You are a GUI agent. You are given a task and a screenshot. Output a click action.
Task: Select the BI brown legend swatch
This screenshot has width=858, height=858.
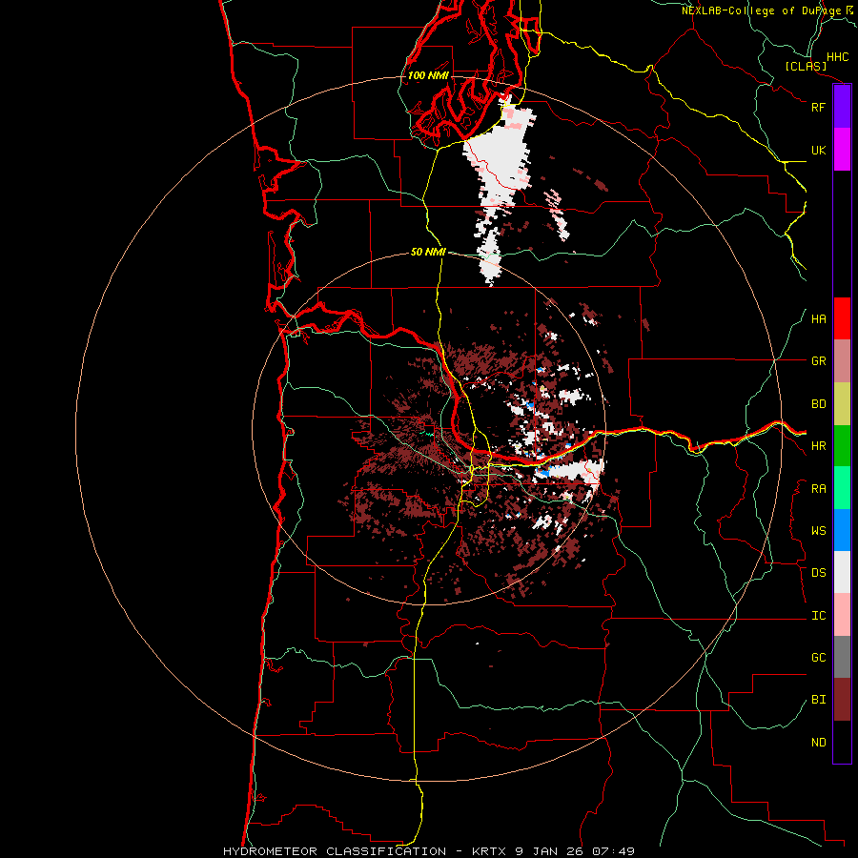pyautogui.click(x=842, y=700)
